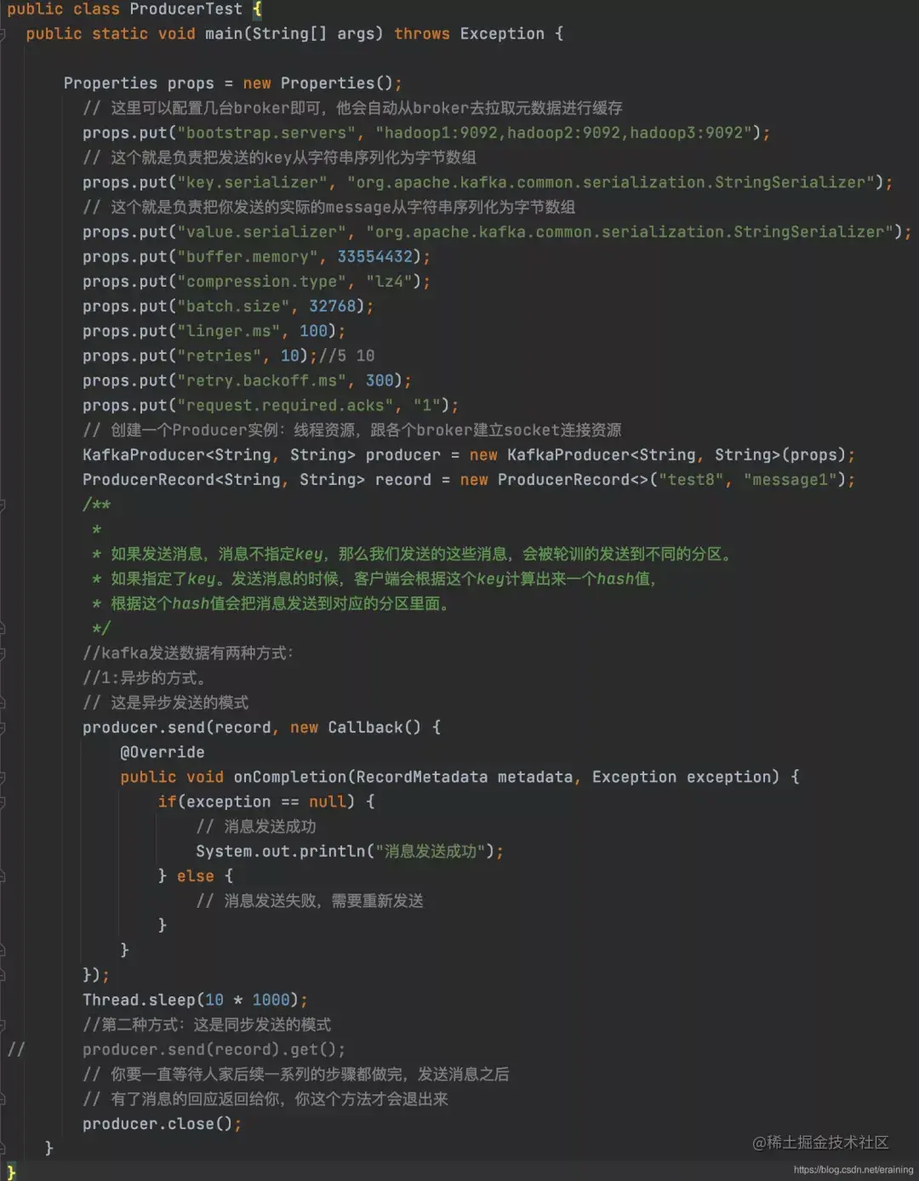Click the buffer memory value 33554432

point(374,257)
